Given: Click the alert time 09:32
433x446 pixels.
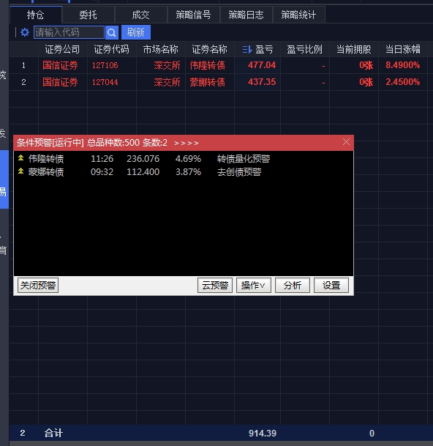Looking at the screenshot, I should point(102,172).
